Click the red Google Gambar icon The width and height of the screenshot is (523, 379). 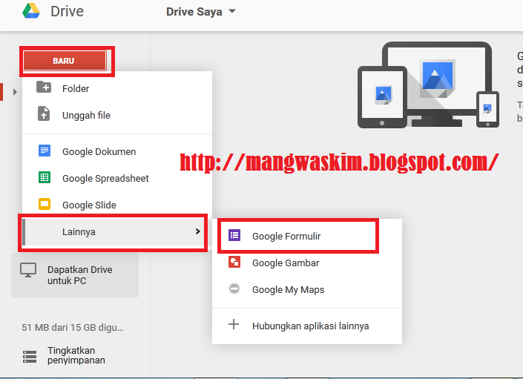pyautogui.click(x=234, y=262)
